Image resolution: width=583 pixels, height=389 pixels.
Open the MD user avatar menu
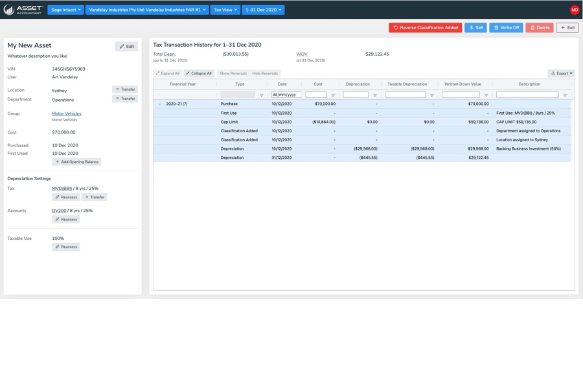[574, 10]
